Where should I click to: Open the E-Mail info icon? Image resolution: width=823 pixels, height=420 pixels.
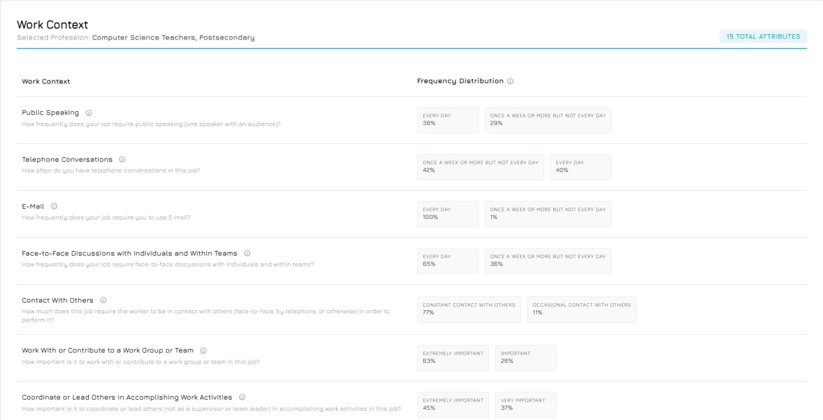pyautogui.click(x=54, y=206)
